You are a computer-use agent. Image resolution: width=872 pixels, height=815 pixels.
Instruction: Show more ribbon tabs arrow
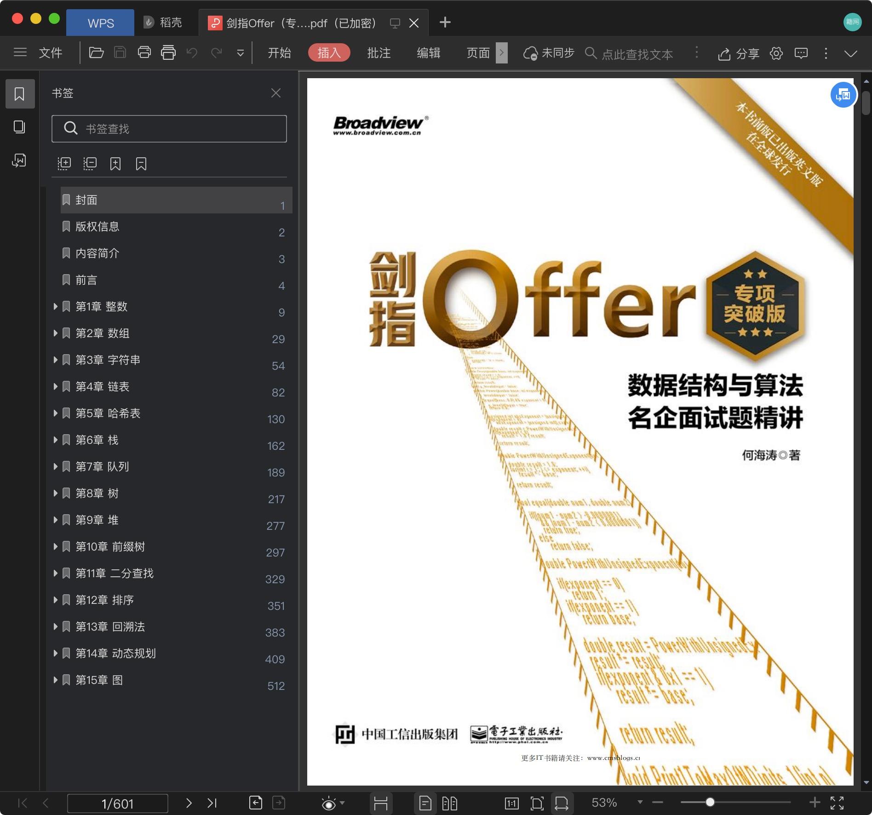click(502, 53)
